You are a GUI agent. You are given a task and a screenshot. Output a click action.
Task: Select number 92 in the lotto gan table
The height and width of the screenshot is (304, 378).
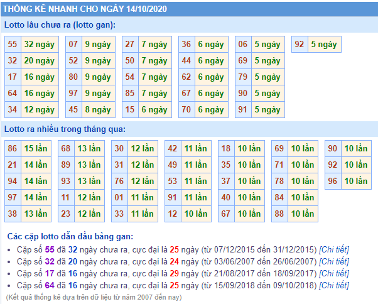pos(300,45)
